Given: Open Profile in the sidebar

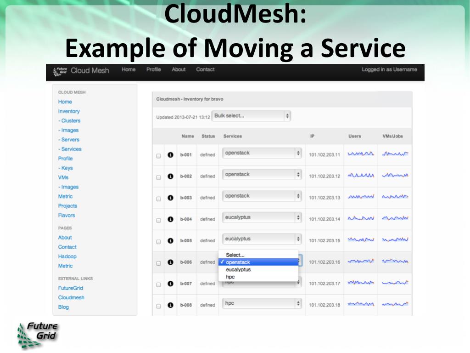Looking at the screenshot, I should pyautogui.click(x=65, y=159).
